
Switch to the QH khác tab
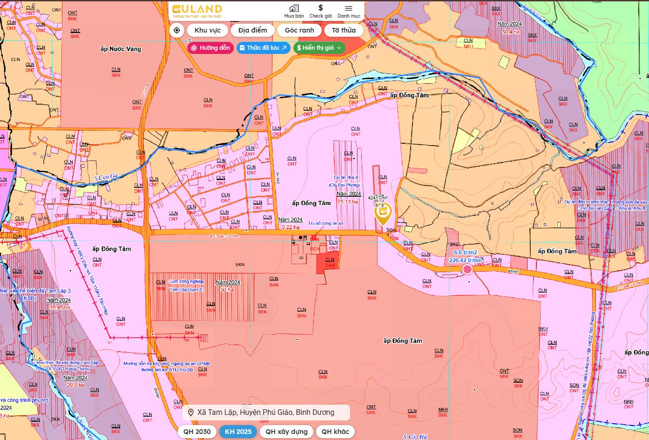point(335,432)
